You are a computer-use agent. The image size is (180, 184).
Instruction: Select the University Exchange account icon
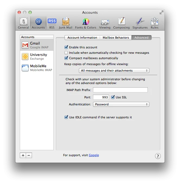[x=25, y=56]
